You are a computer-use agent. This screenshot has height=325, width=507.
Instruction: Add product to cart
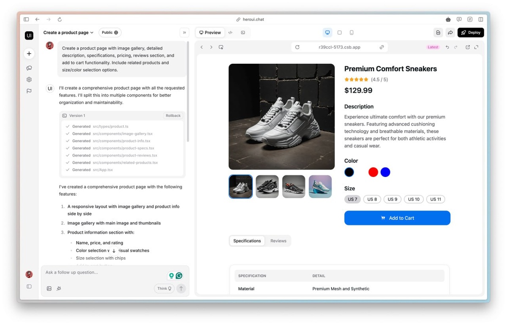click(397, 218)
